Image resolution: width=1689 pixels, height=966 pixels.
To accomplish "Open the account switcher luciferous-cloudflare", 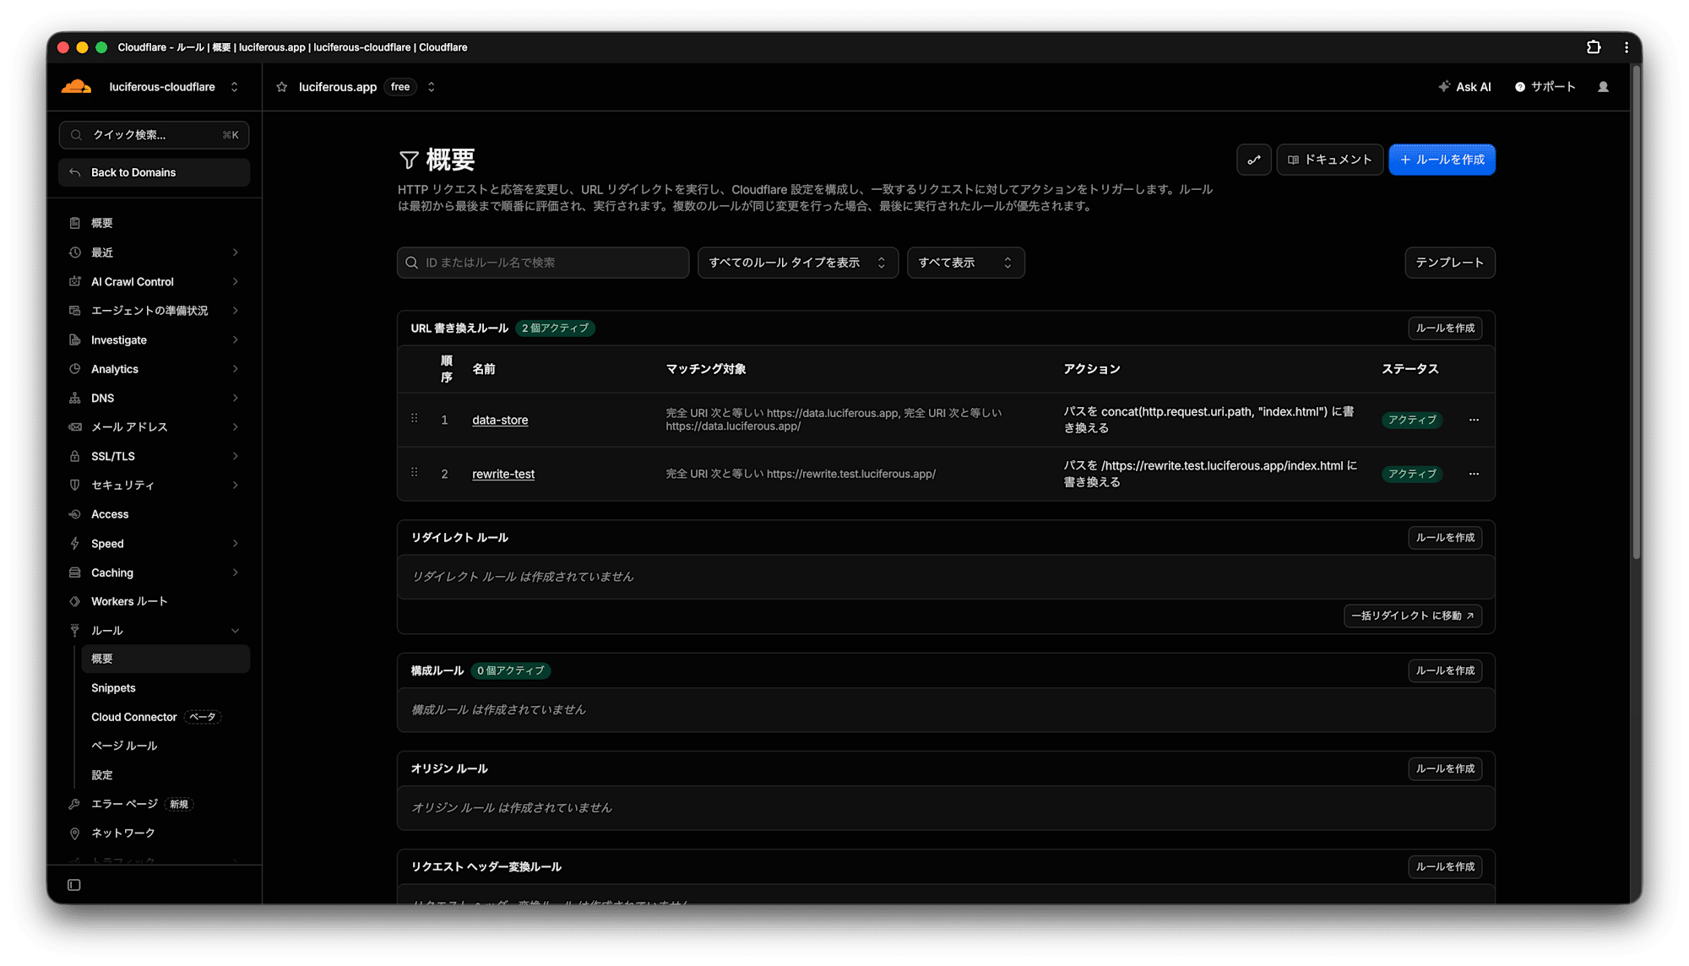I will (174, 87).
